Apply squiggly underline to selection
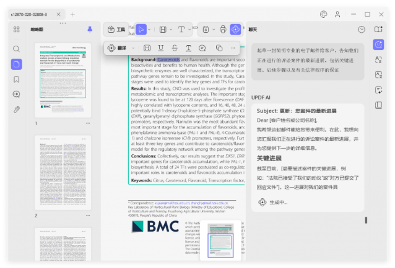This screenshot has height=268, width=395. point(188,48)
